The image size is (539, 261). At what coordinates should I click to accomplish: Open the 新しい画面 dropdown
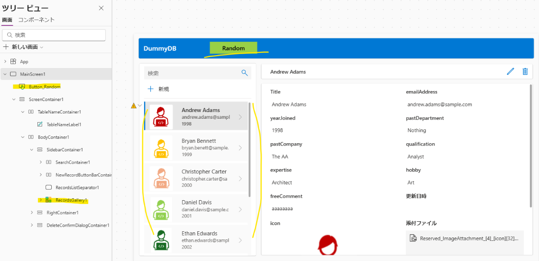[x=23, y=47]
